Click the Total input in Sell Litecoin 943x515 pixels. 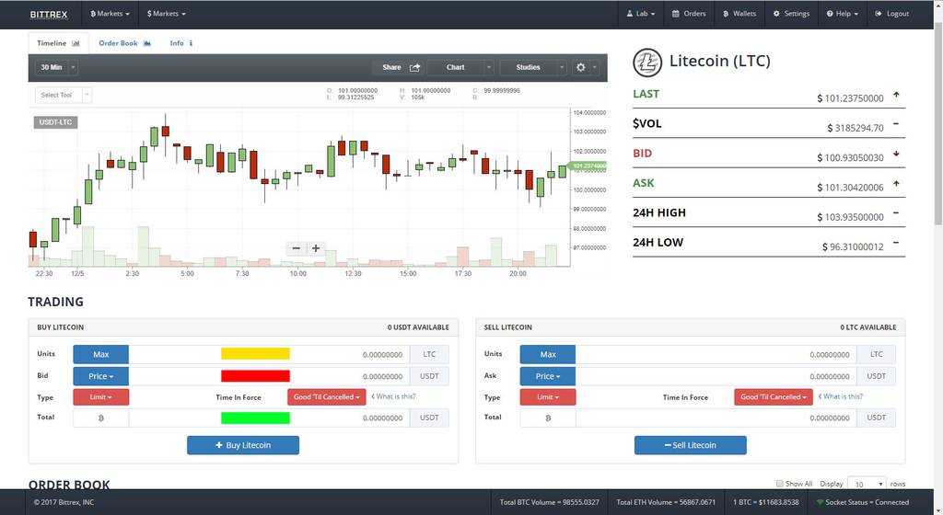pyautogui.click(x=716, y=418)
